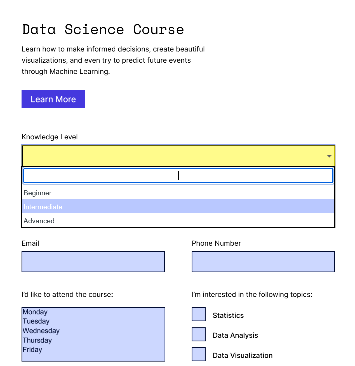The width and height of the screenshot is (355, 366).
Task: Check the Data Visualization checkbox
Action: [198, 354]
